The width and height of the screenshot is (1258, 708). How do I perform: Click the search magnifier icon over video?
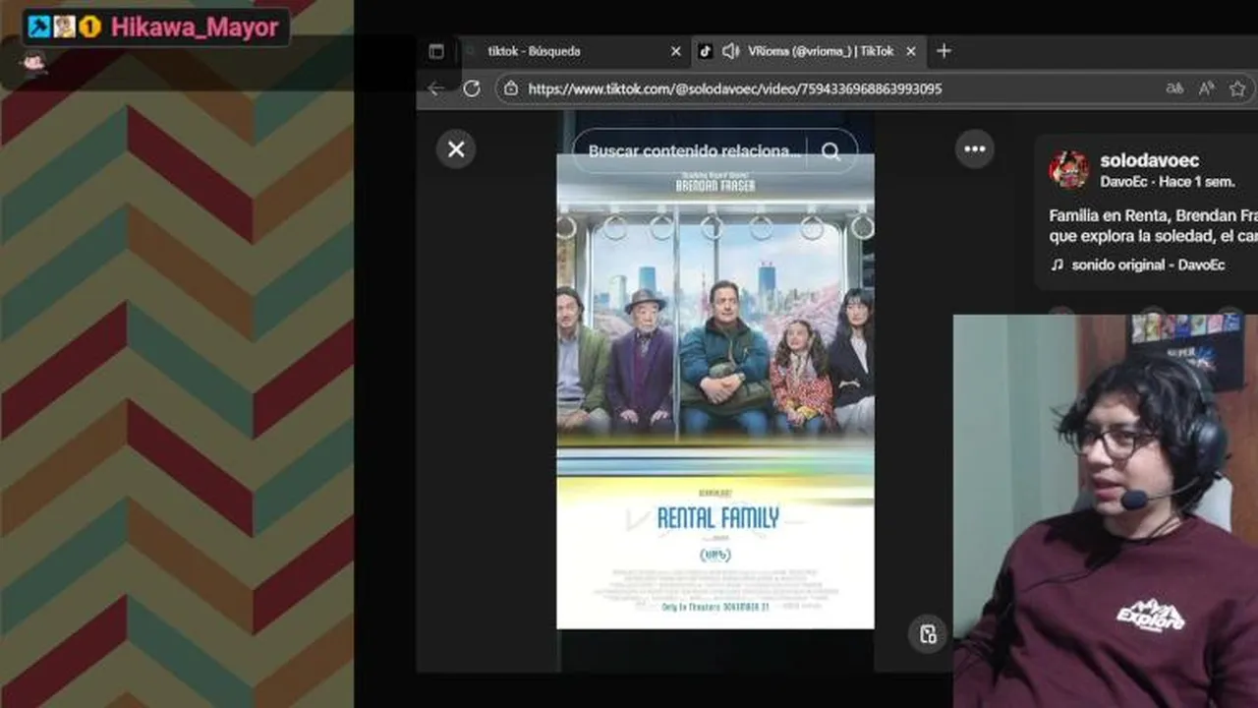click(831, 151)
